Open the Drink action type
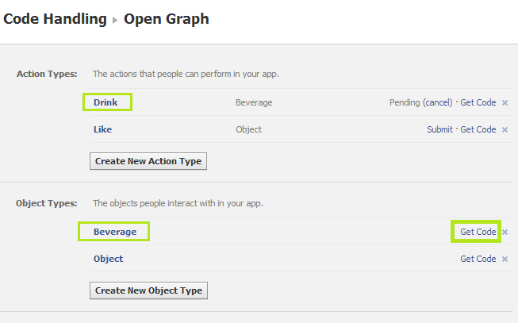Viewport: 518px width, 323px height. point(106,102)
